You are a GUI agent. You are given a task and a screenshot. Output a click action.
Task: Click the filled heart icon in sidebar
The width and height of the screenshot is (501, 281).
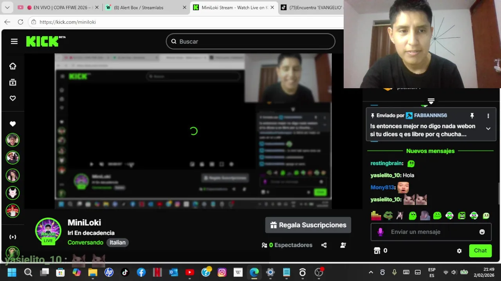13,124
